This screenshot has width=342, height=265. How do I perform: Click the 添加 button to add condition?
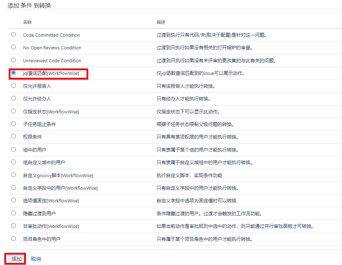[x=16, y=259]
